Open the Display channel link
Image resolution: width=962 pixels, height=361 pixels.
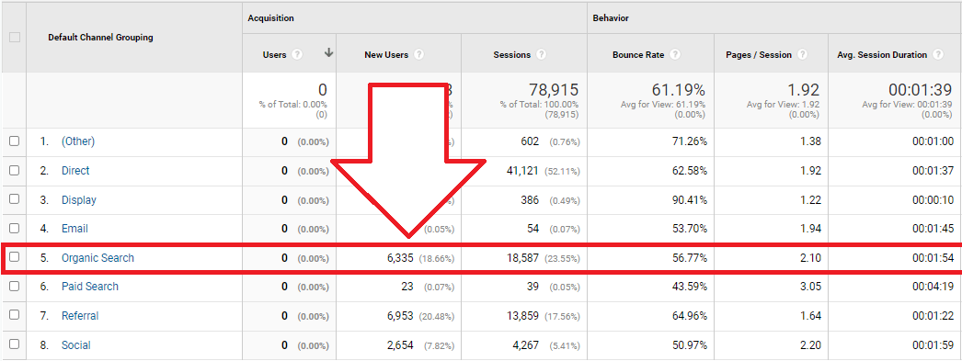78,200
